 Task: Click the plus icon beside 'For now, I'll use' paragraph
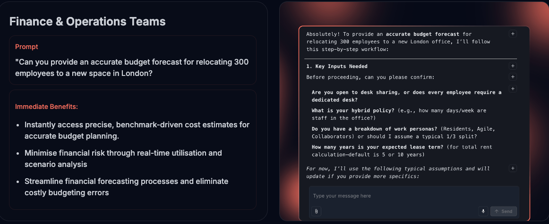pyautogui.click(x=513, y=168)
